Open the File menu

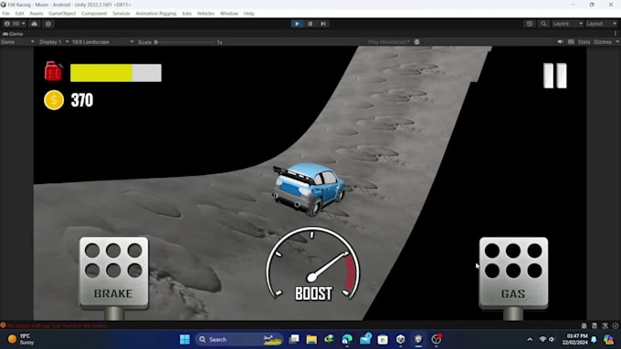pyautogui.click(x=6, y=14)
